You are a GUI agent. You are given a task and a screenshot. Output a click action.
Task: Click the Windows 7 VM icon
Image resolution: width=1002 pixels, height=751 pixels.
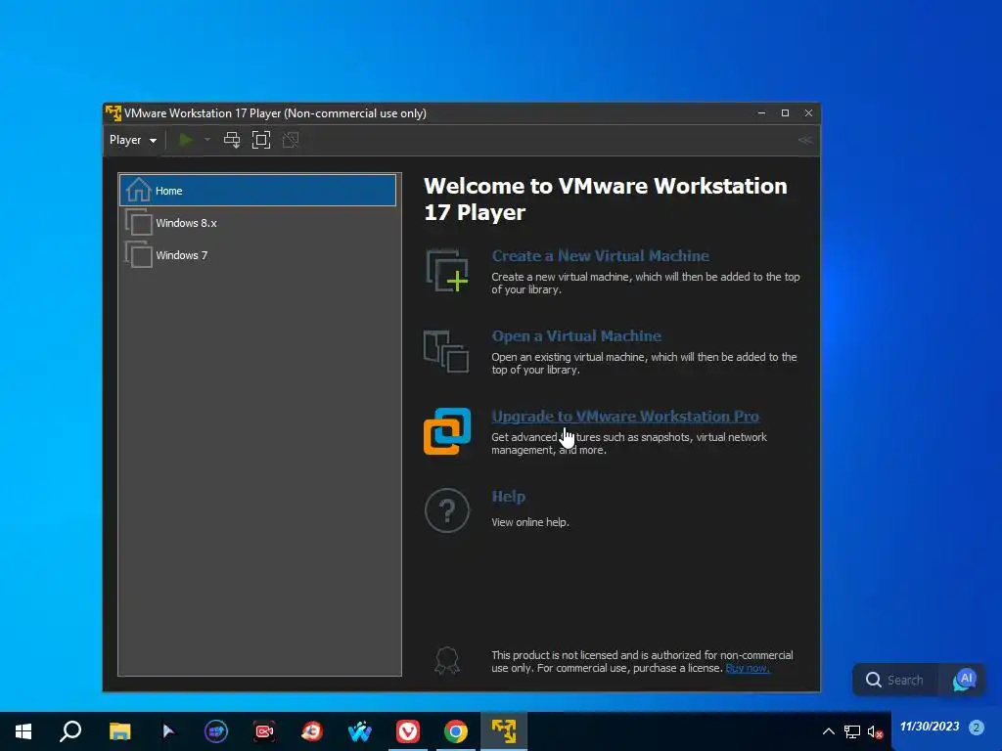[x=138, y=254]
